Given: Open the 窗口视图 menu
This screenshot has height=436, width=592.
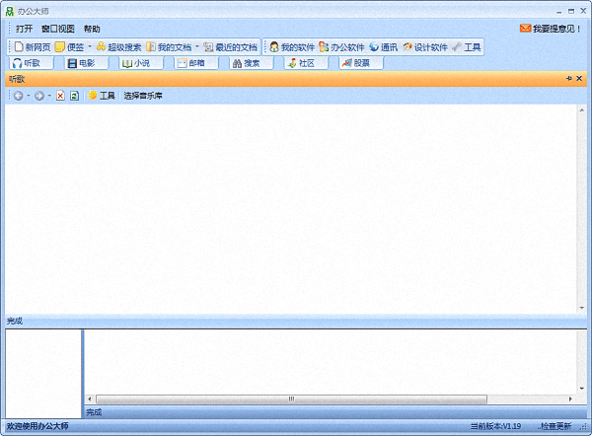Looking at the screenshot, I should (x=58, y=29).
